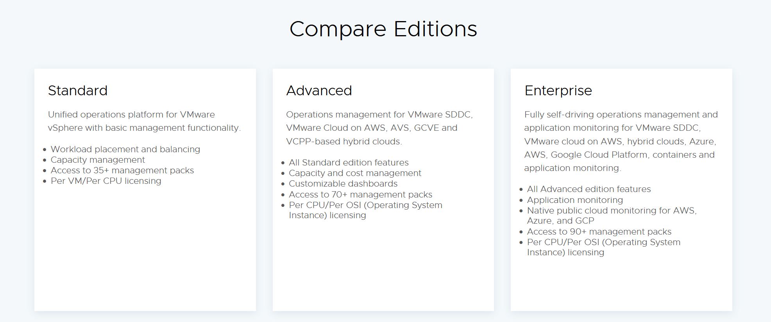Click 'Workload placement and balancing' bullet

coord(125,149)
